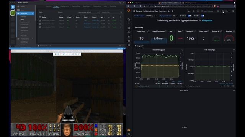Click the Overall Throughput graph info icon
The height and width of the screenshot is (137, 245).
coord(182,50)
